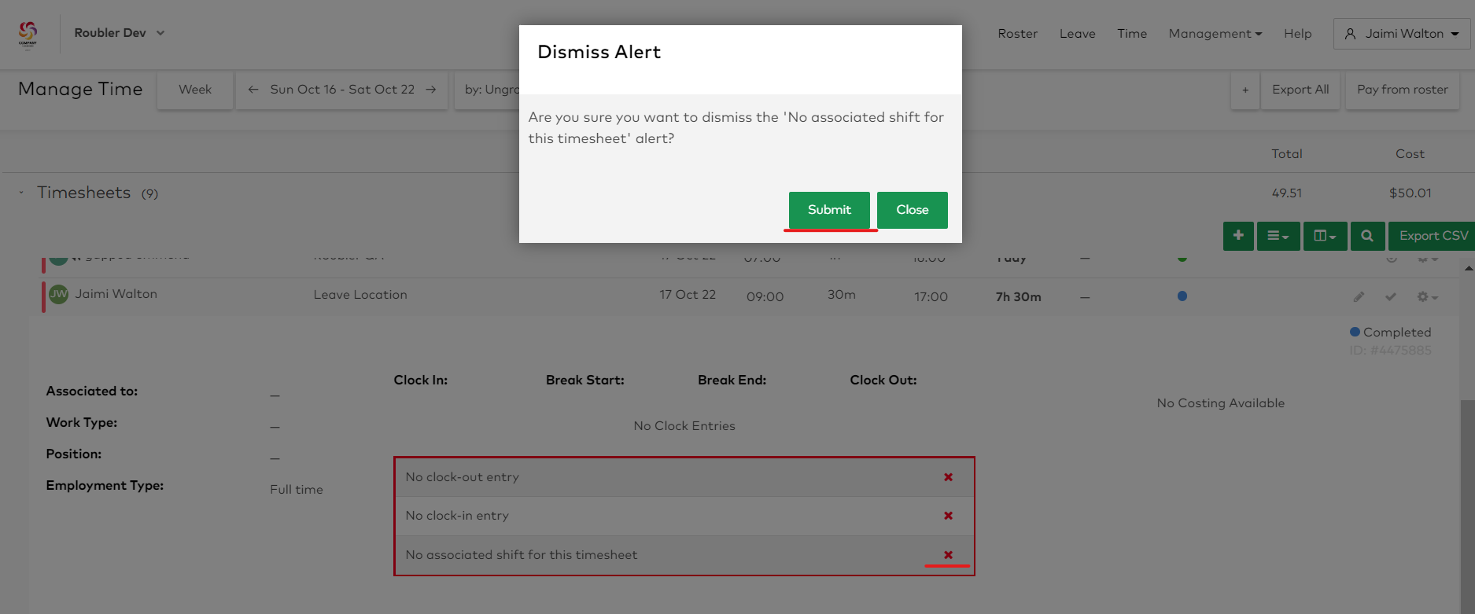Click the Sun Oct 16 - Sat Oct 22 date range
The image size is (1475, 614).
[x=342, y=90]
